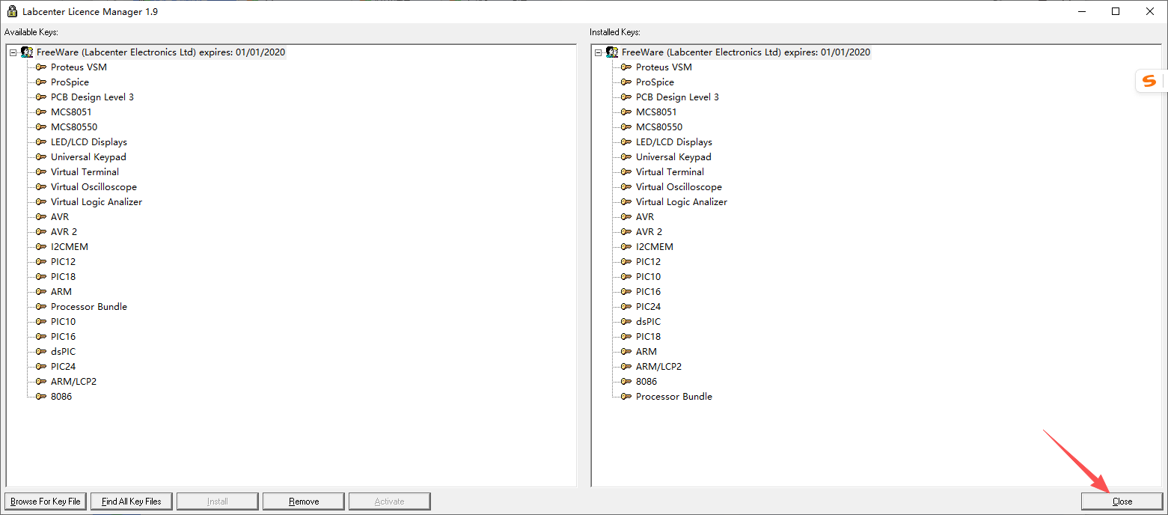Select AVR 2 in Installed Keys list

[x=649, y=232]
